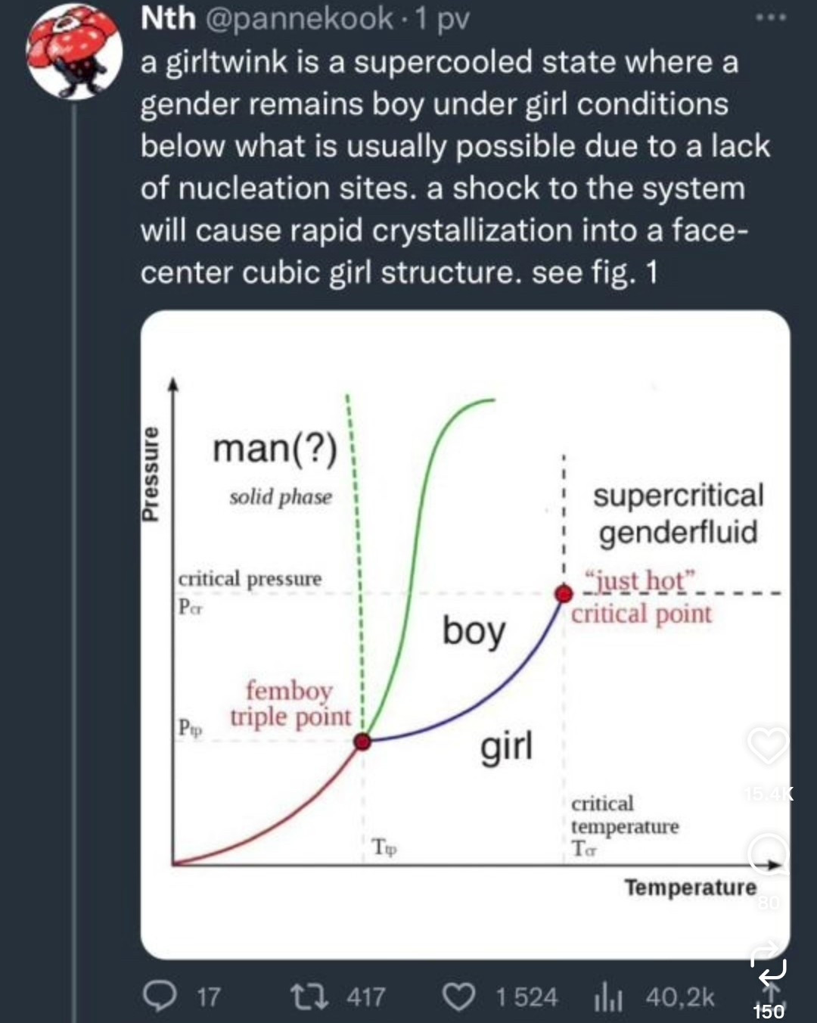
Task: Click the tweet reply speech bubble icon
Action: tap(160, 997)
